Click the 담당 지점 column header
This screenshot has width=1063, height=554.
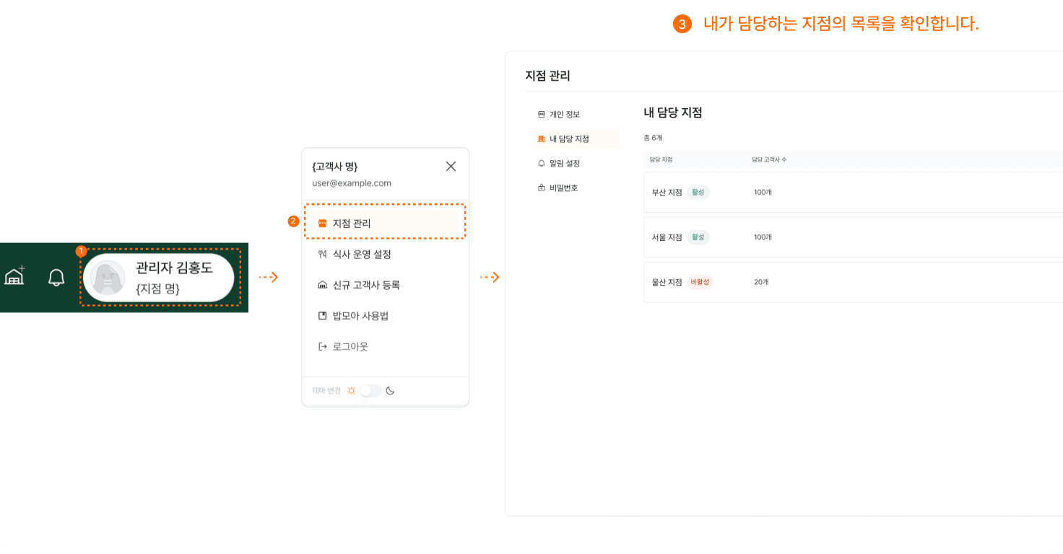click(x=661, y=159)
